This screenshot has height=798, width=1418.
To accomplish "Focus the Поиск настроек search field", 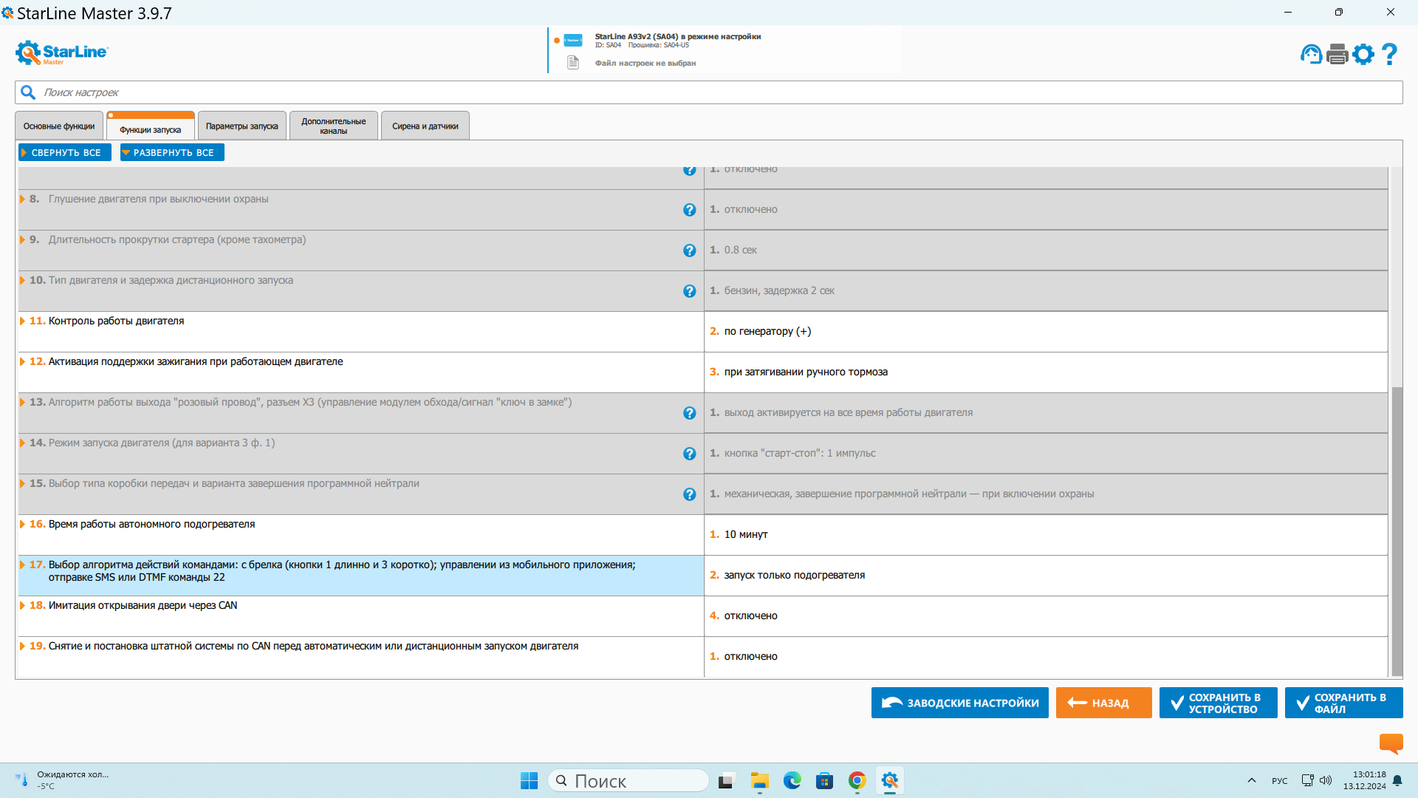I will (709, 92).
